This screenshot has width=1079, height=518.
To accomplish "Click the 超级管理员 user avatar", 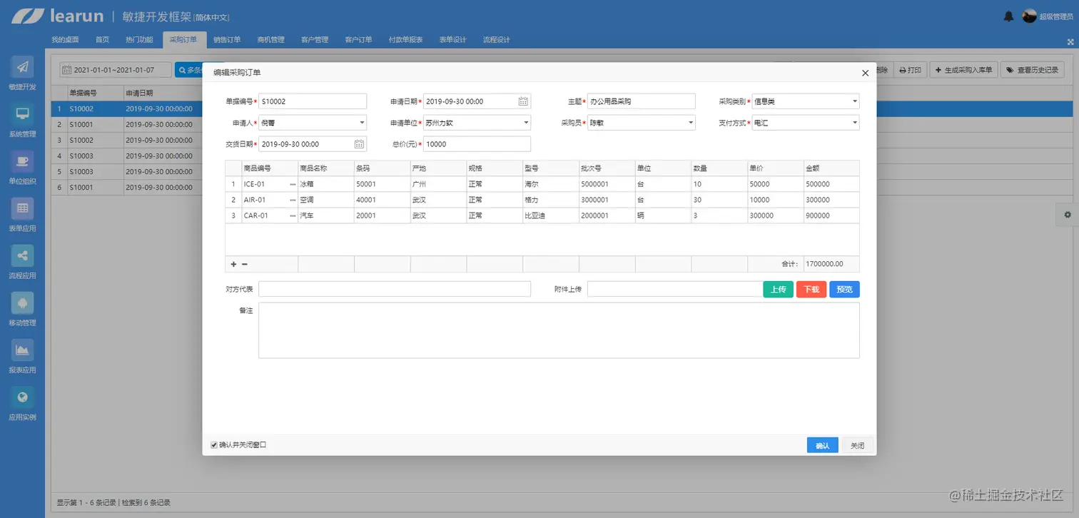I will coord(1029,16).
